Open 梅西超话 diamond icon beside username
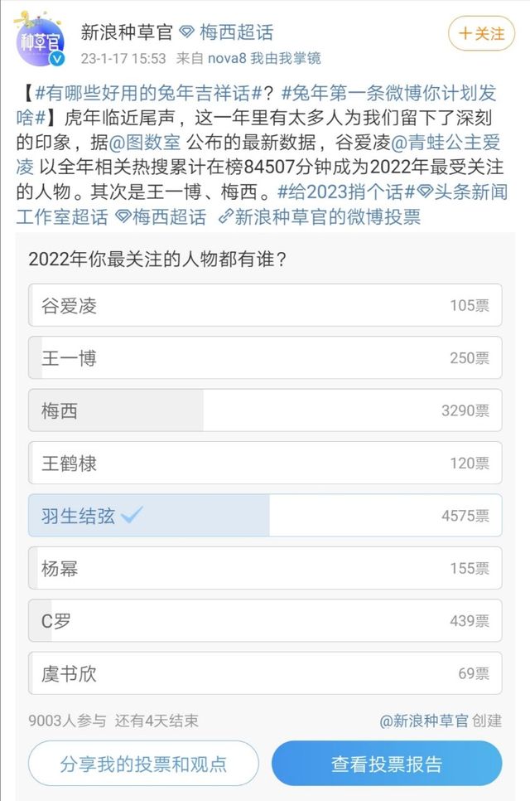 pyautogui.click(x=187, y=32)
